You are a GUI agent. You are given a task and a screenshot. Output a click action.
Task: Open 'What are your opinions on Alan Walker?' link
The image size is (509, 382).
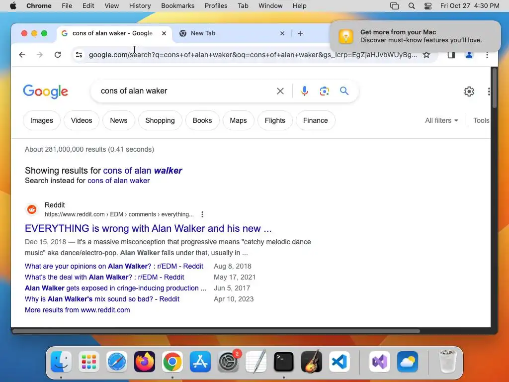pyautogui.click(x=114, y=267)
